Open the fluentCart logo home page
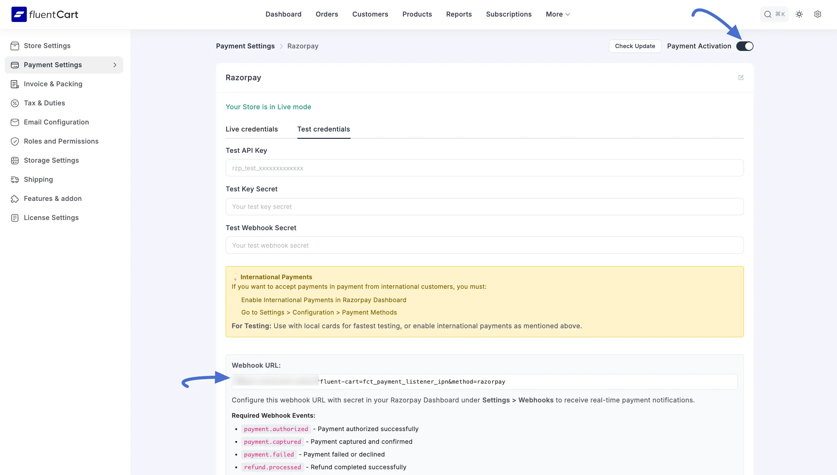This screenshot has width=837, height=475. pos(44,14)
